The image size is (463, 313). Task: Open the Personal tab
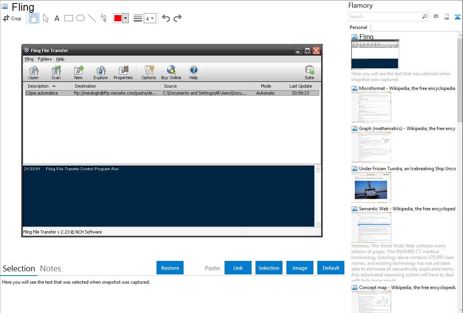[359, 27]
